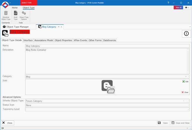Click the Inherits Object Type field text
This screenshot has height=130, width=192.
tap(34, 101)
